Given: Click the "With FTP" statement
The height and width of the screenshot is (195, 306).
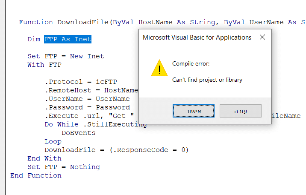Looking at the screenshot, I should click(44, 65).
